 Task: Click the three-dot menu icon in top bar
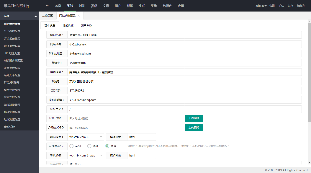coord(47,6)
